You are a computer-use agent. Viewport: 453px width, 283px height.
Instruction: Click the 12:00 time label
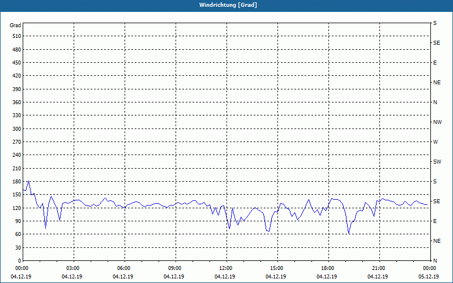point(226,268)
